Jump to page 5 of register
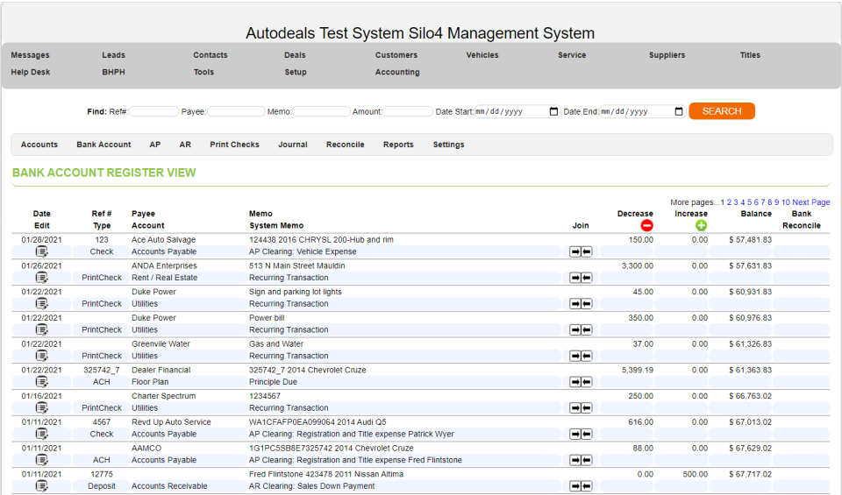The width and height of the screenshot is (842, 495). (750, 202)
